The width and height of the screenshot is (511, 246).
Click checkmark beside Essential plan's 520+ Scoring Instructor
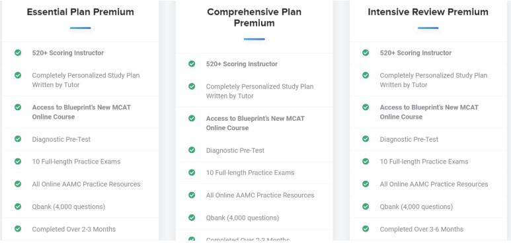point(18,53)
